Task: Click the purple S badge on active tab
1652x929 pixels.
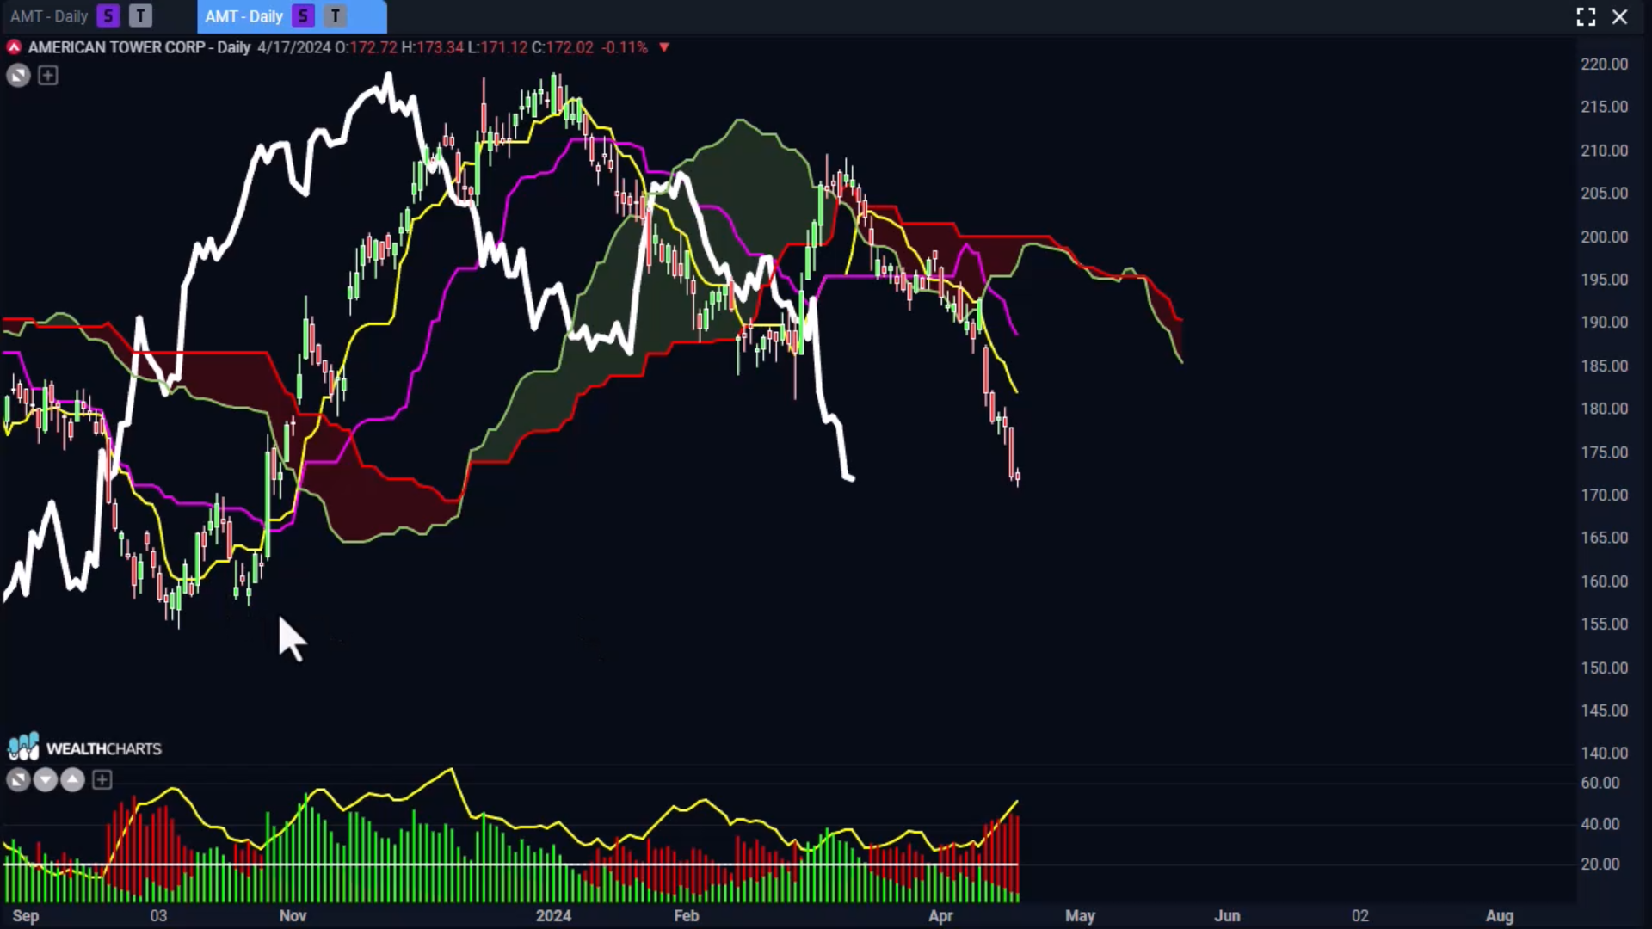Action: pos(303,15)
